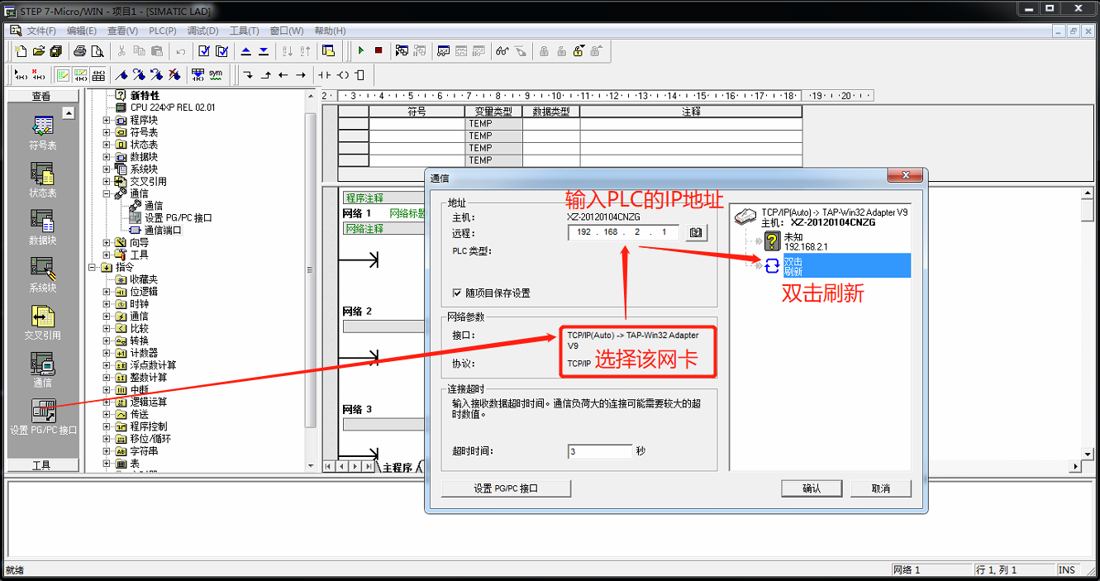
Task: Open 通信 in the navigation bar
Action: tap(43, 370)
